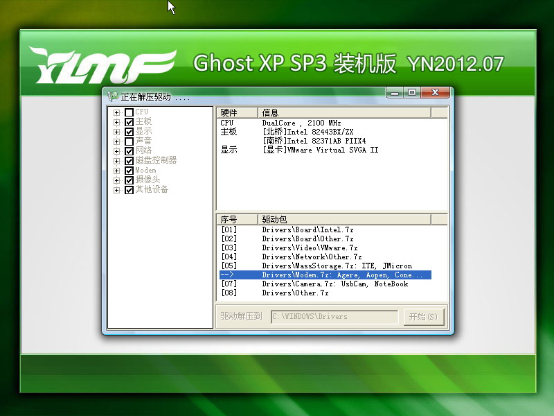Click the driver tool icon in title bar

(x=113, y=96)
